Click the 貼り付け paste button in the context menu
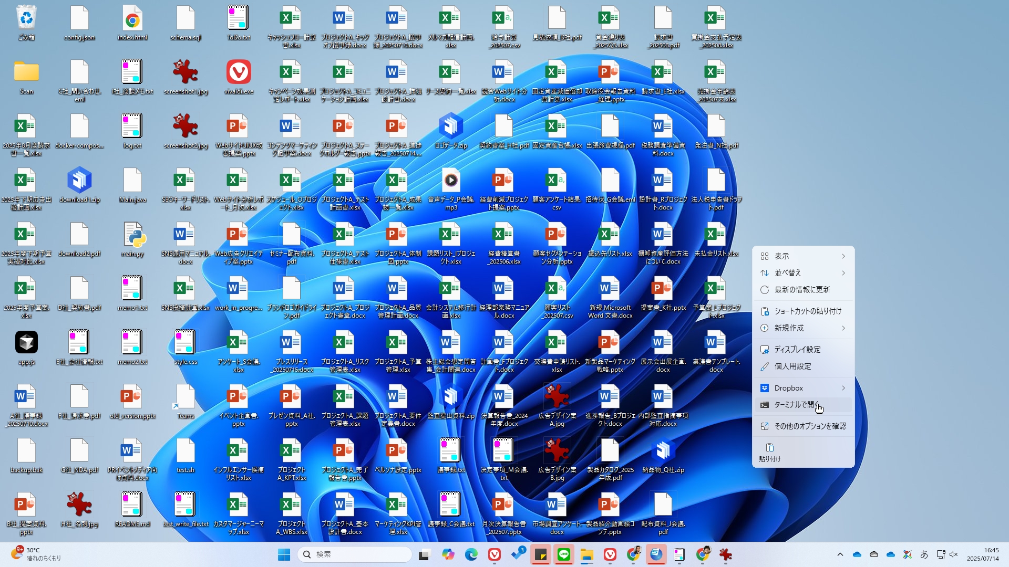 point(770,451)
